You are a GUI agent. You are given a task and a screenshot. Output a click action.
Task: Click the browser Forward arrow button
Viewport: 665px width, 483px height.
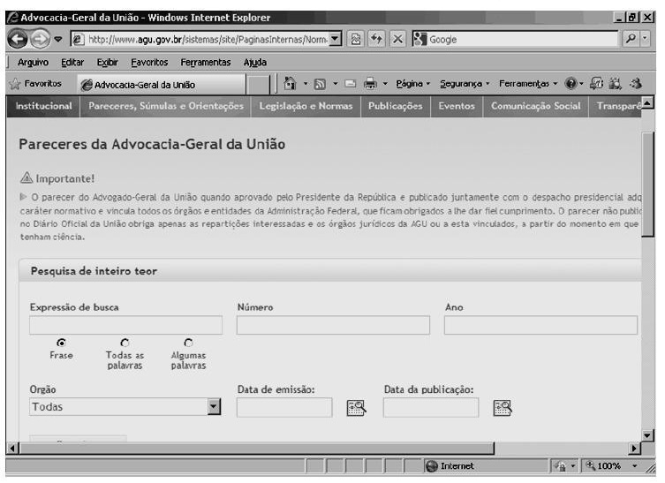(40, 40)
